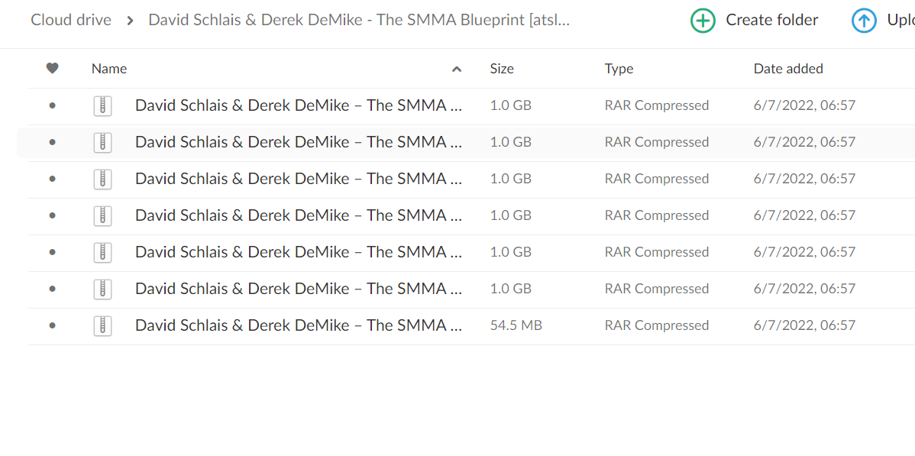Click RAR archive icon of the 54.5 MB file
915x456 pixels.
[x=102, y=325]
